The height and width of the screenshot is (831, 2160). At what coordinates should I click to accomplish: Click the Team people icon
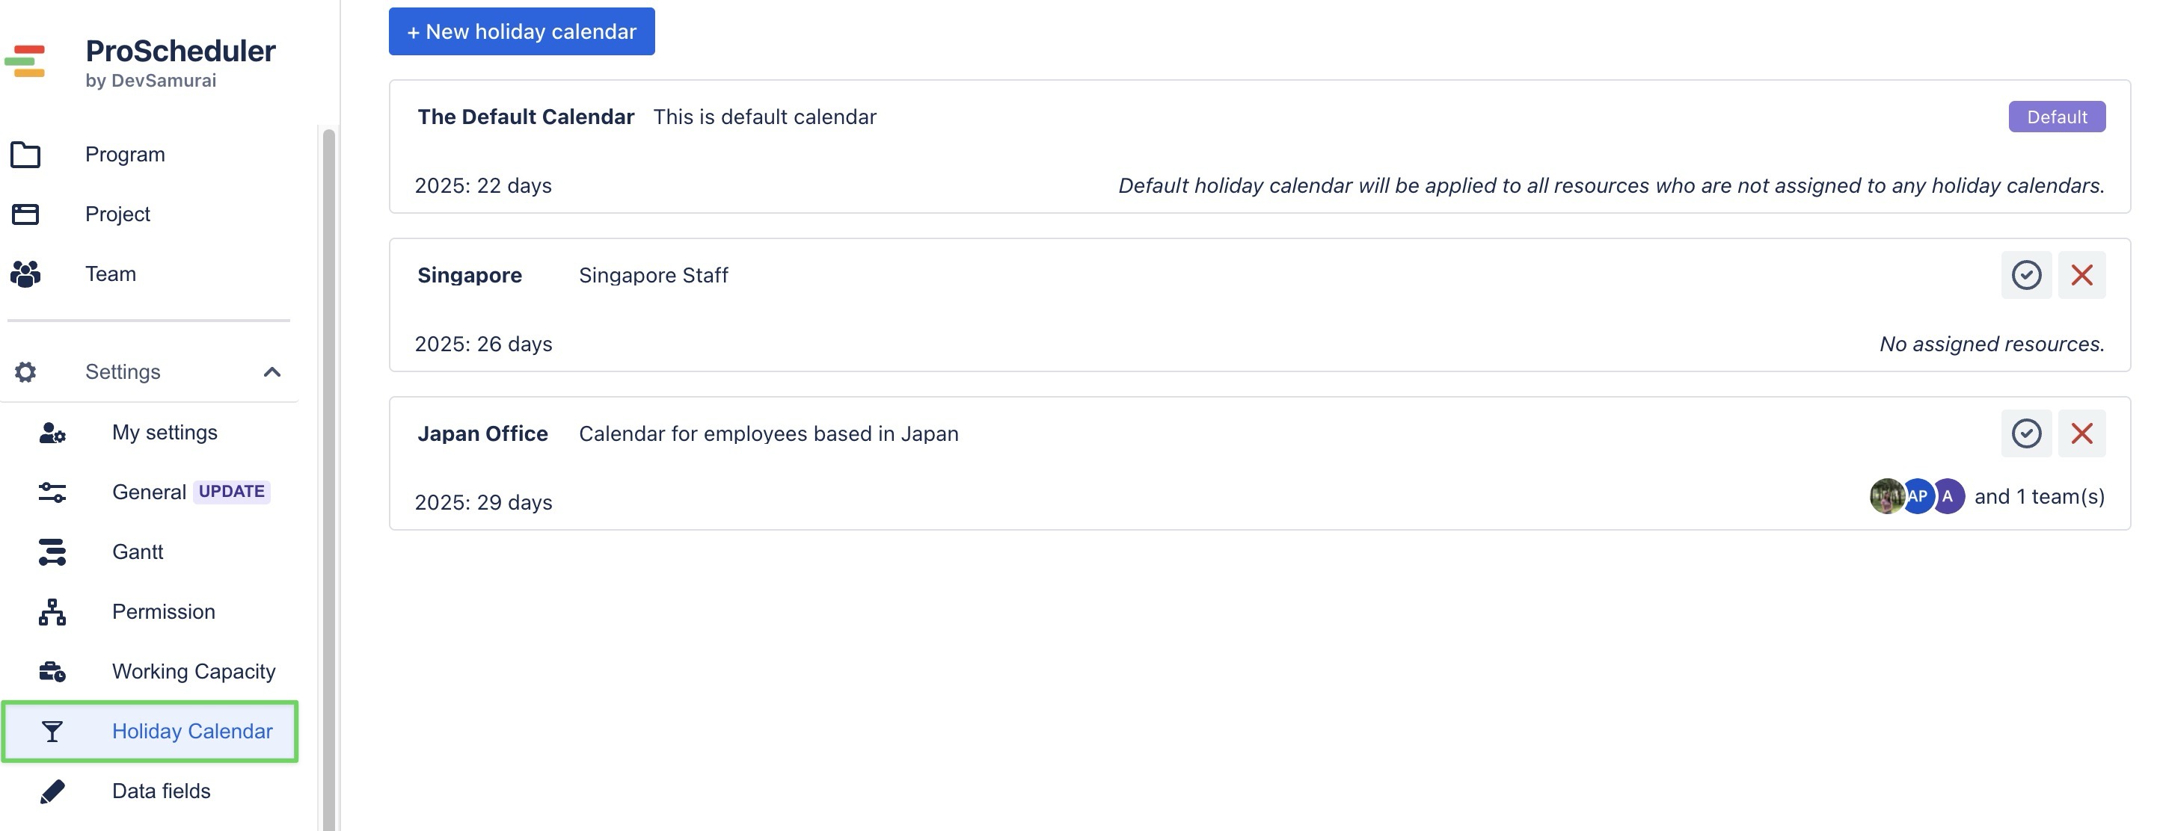pyautogui.click(x=26, y=274)
